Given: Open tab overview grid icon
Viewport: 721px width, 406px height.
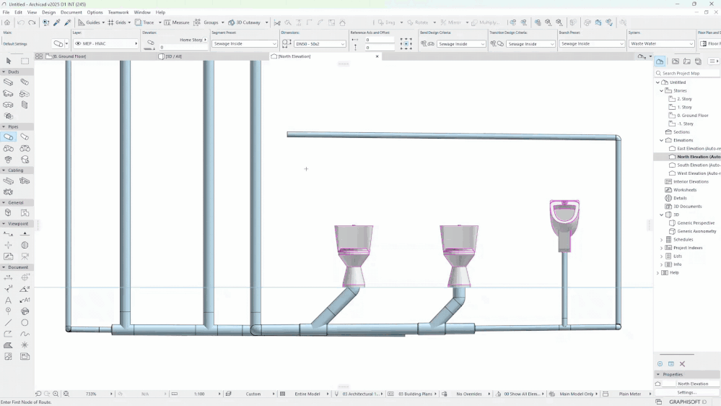Looking at the screenshot, I should [39, 56].
